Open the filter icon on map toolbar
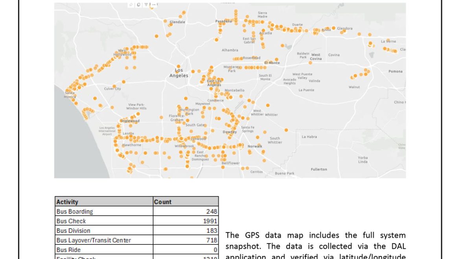 tap(146, 4)
